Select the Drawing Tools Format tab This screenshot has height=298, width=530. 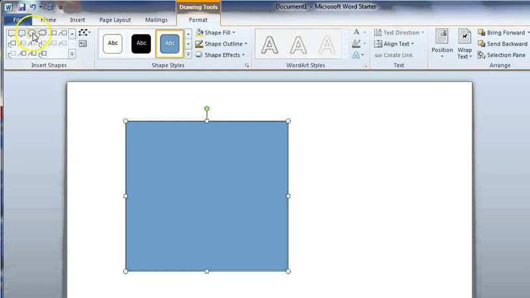pyautogui.click(x=198, y=20)
